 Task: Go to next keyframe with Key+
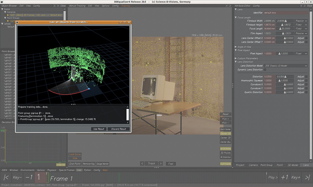tap(296, 177)
